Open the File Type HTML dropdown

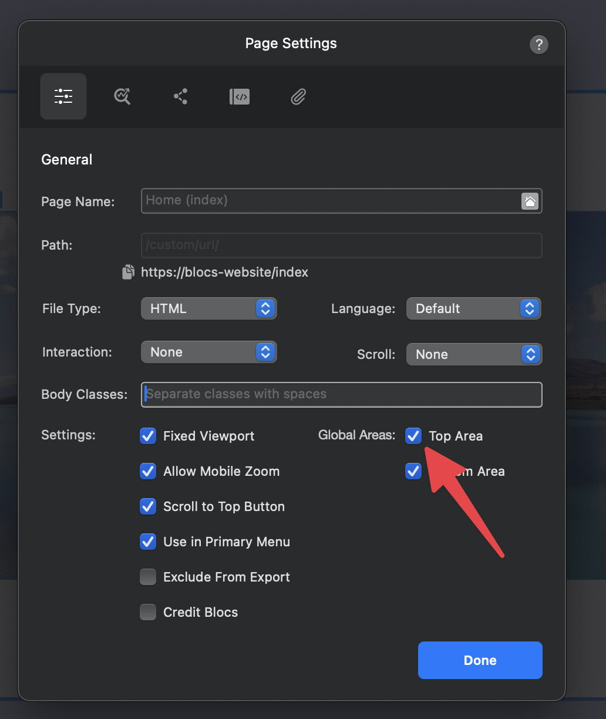click(208, 308)
